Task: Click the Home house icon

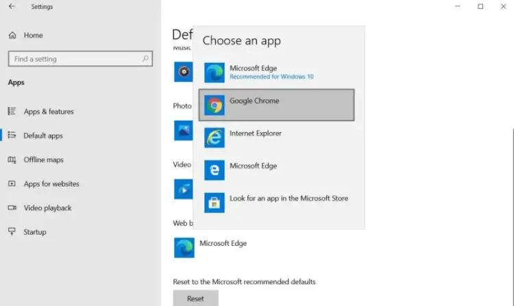Action: pyautogui.click(x=12, y=35)
